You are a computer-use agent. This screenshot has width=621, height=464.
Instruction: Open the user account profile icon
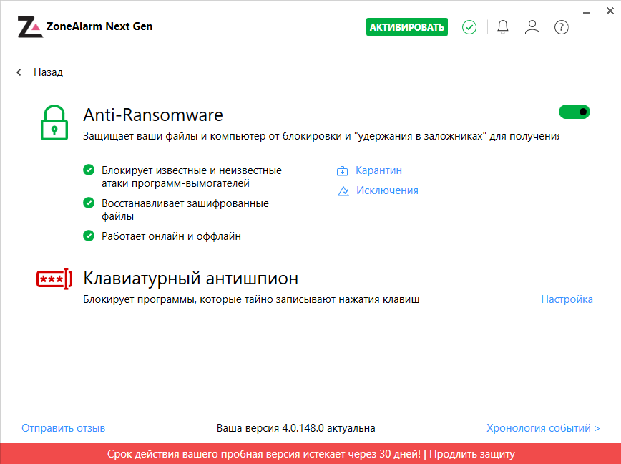[532, 27]
